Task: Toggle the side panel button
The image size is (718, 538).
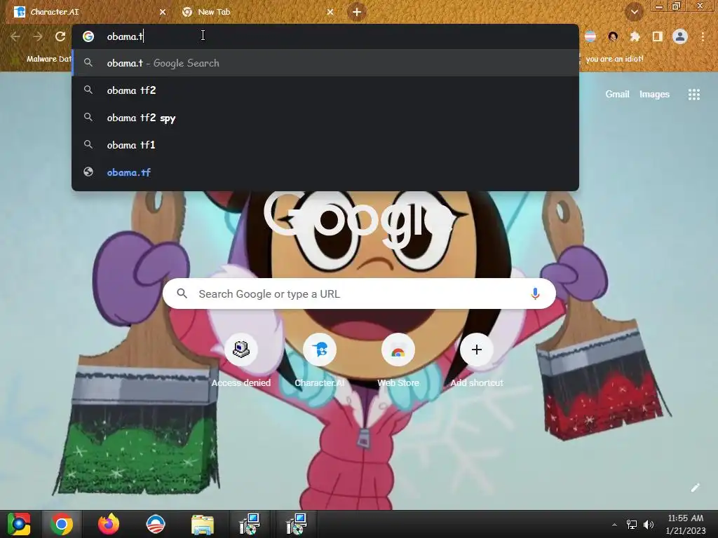Action: point(658,36)
